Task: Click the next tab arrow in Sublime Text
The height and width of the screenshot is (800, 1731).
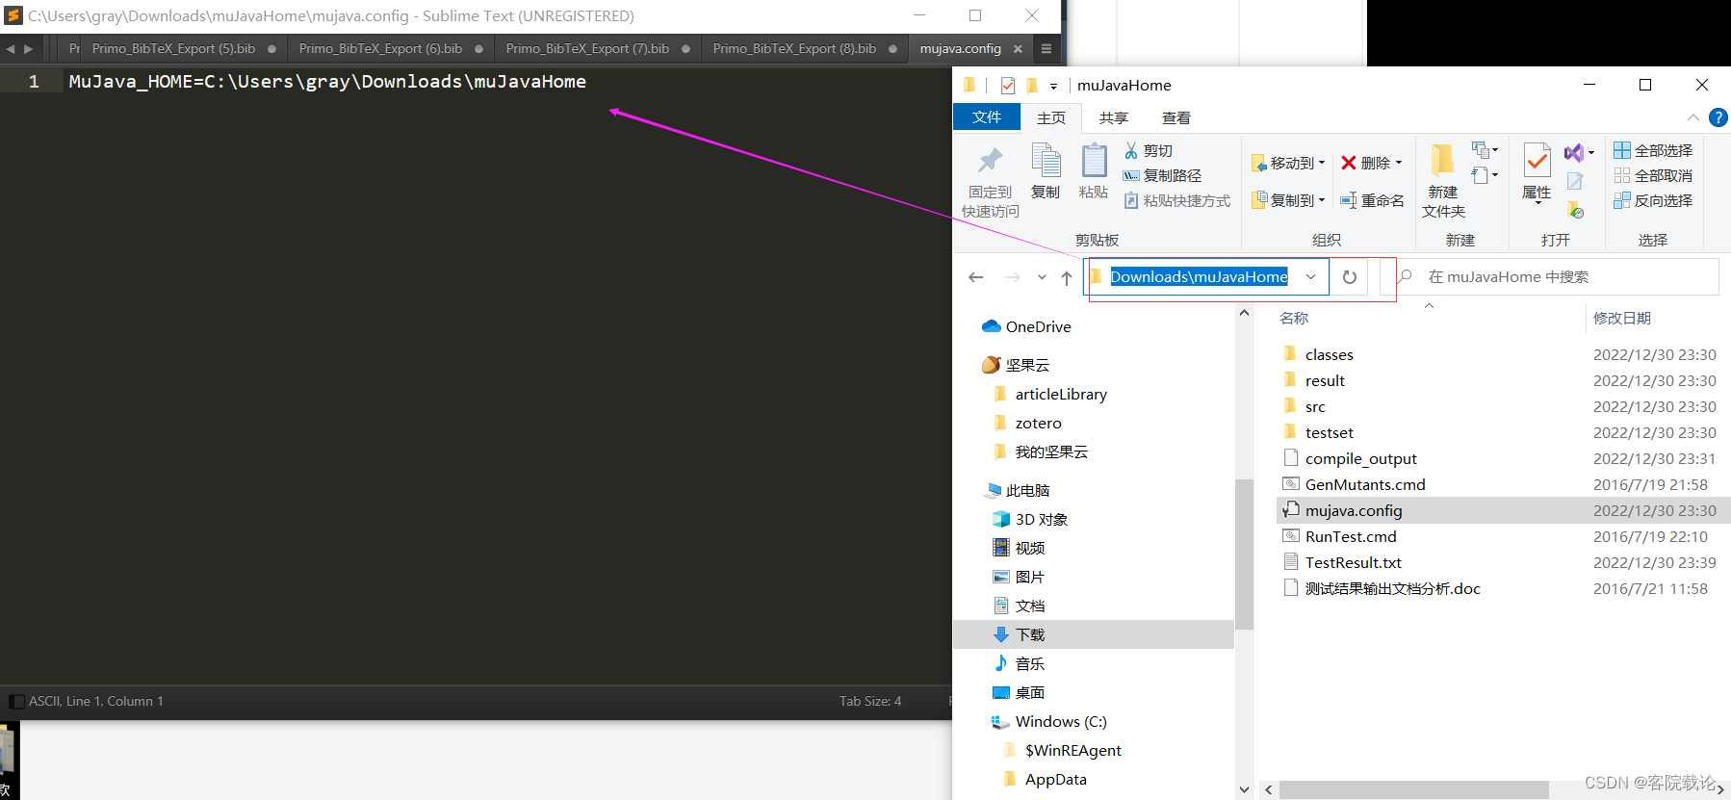Action: pyautogui.click(x=28, y=48)
